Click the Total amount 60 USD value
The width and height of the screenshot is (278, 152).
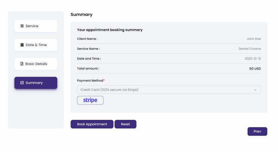255,69
